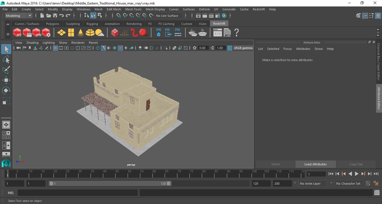Select the Rotate tool in the toolbox
The height and width of the screenshot is (204, 382).
coord(6,91)
